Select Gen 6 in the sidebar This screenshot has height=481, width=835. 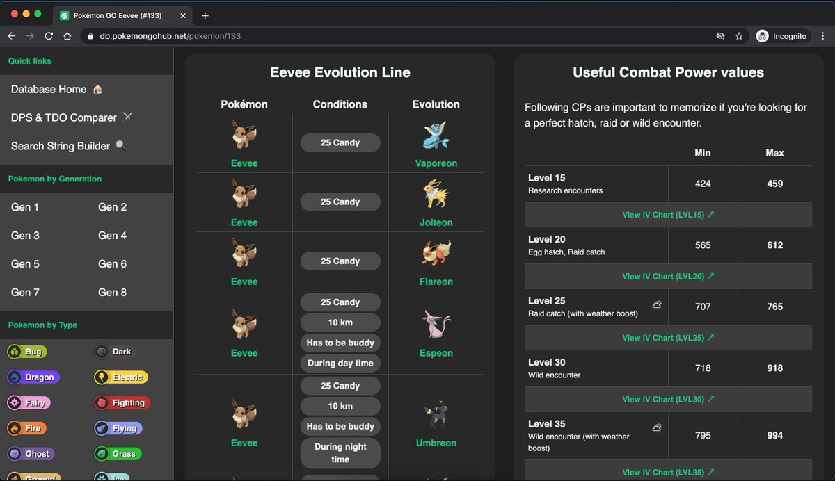point(112,264)
